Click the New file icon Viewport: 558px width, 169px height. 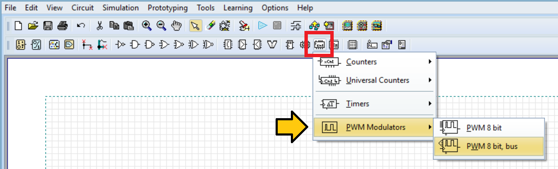[18, 26]
